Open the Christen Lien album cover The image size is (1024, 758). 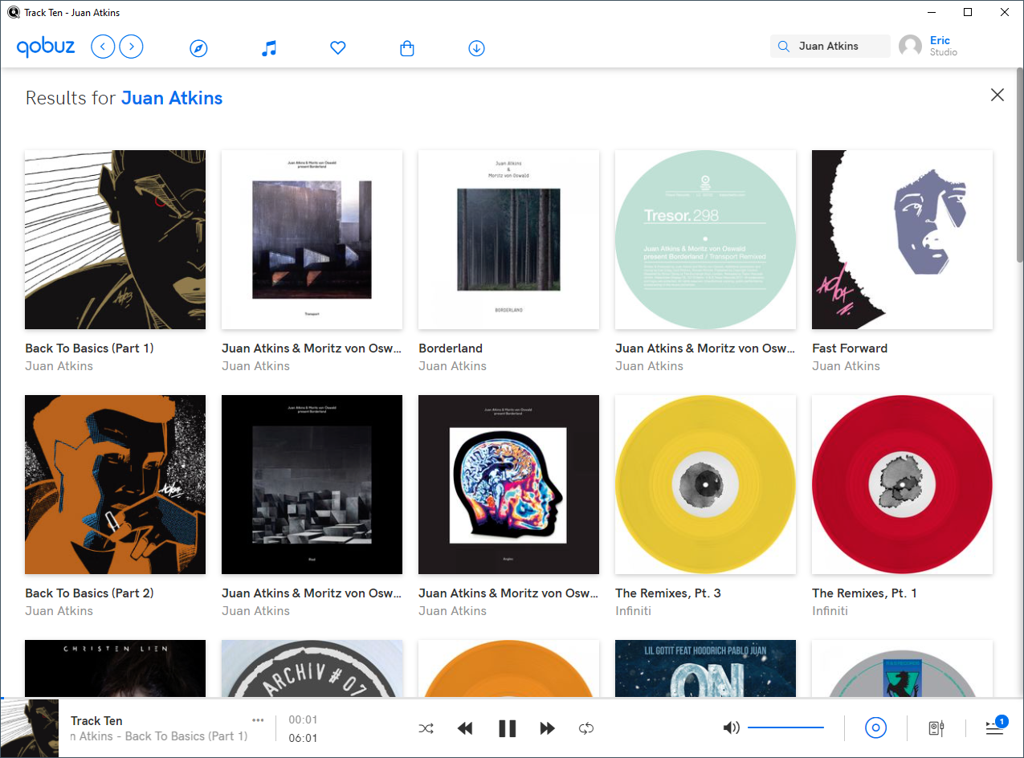point(115,668)
